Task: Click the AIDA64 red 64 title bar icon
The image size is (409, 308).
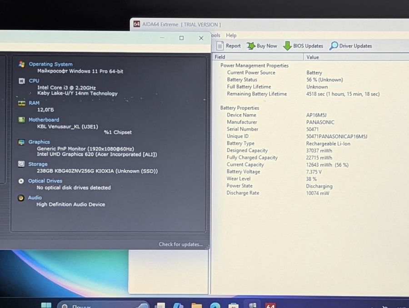Action: click(x=136, y=24)
